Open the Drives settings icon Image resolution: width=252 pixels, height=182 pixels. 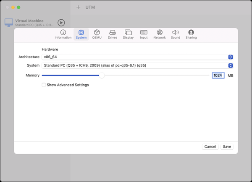pos(112,32)
